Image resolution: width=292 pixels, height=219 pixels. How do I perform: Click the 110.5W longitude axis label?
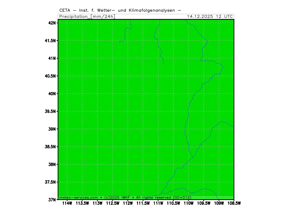[173, 204]
